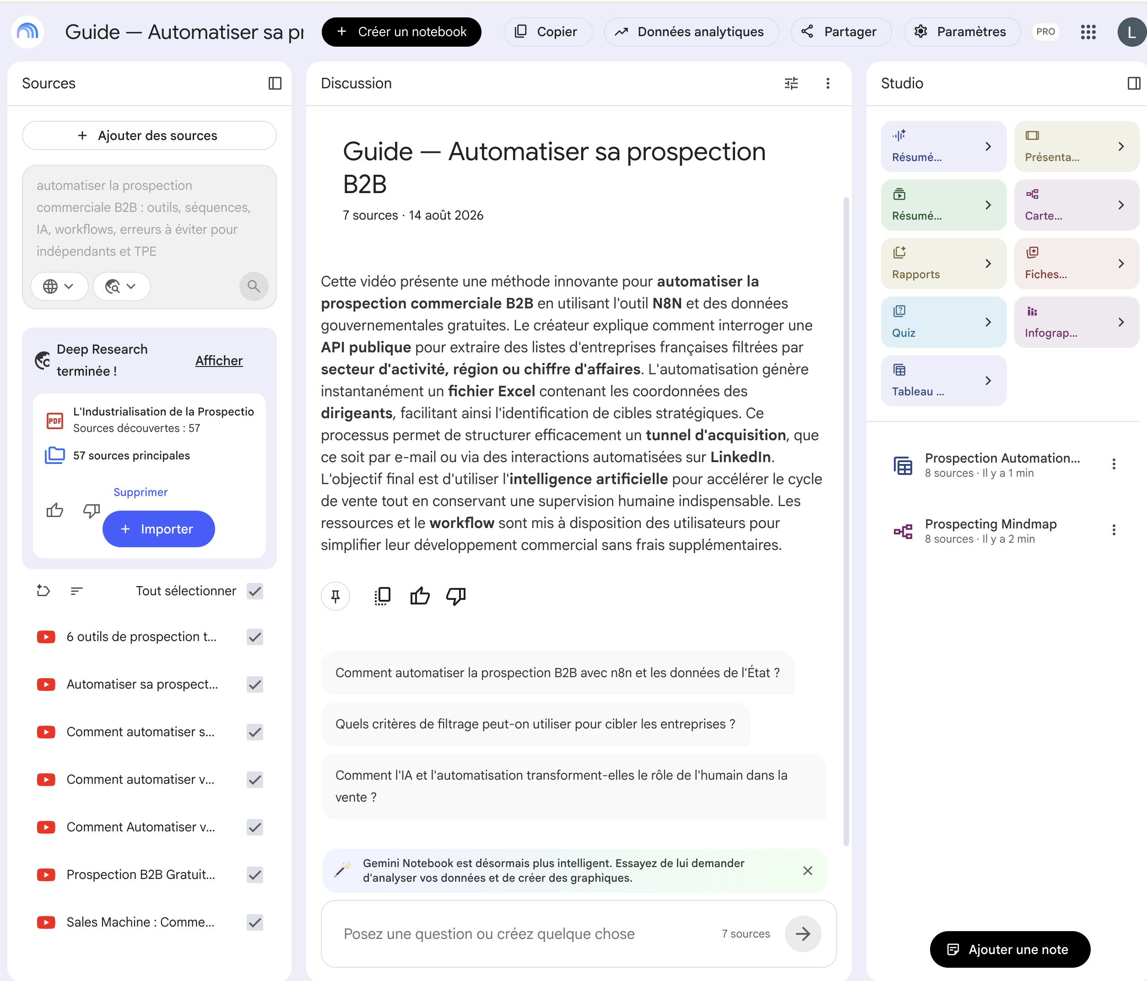The height and width of the screenshot is (981, 1147).
Task: Like the Deep Research result
Action: click(x=55, y=510)
